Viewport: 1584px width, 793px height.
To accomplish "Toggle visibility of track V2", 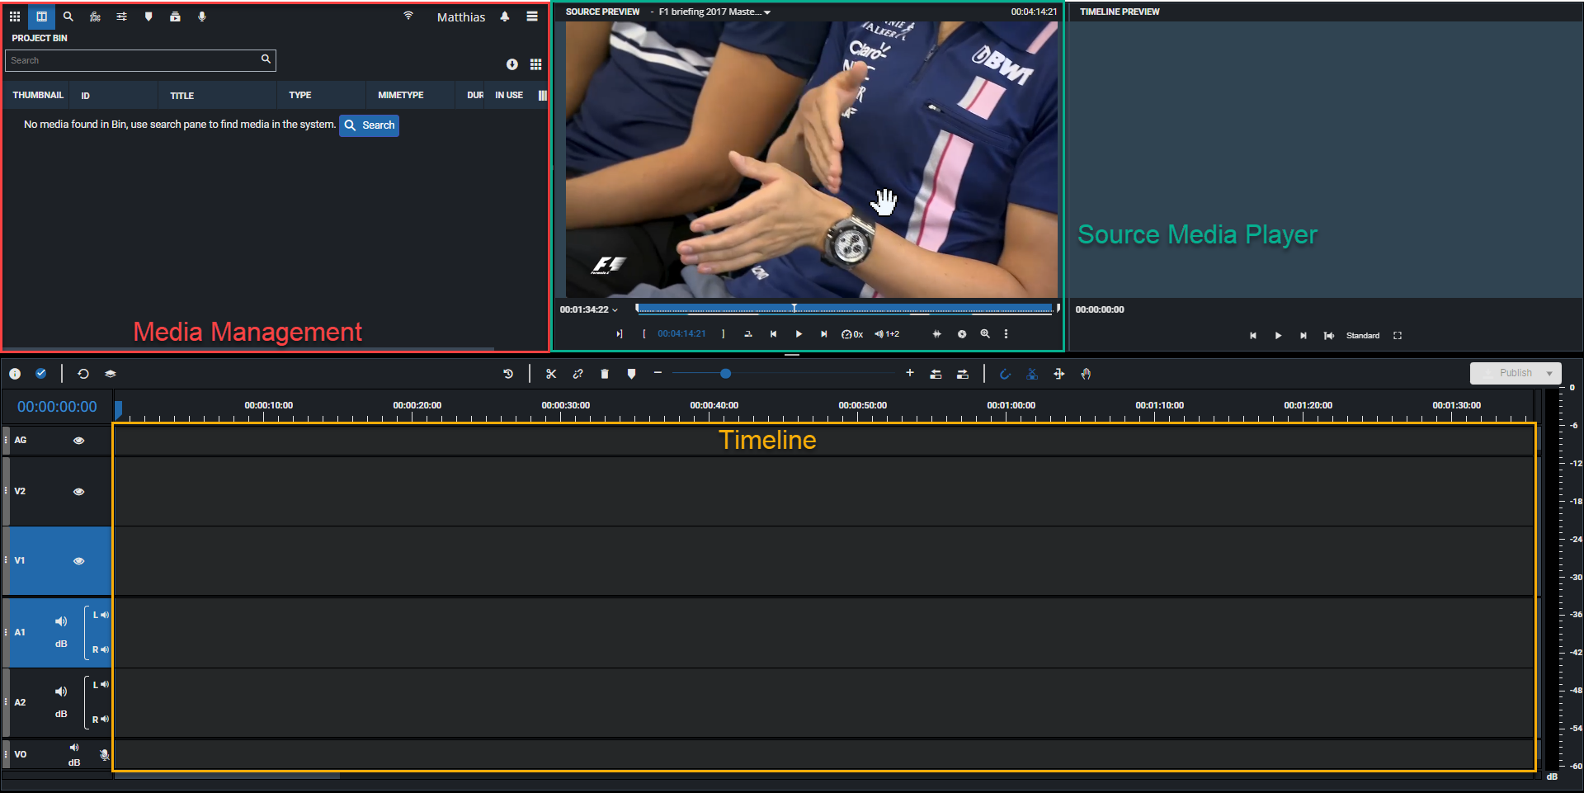I will point(78,490).
